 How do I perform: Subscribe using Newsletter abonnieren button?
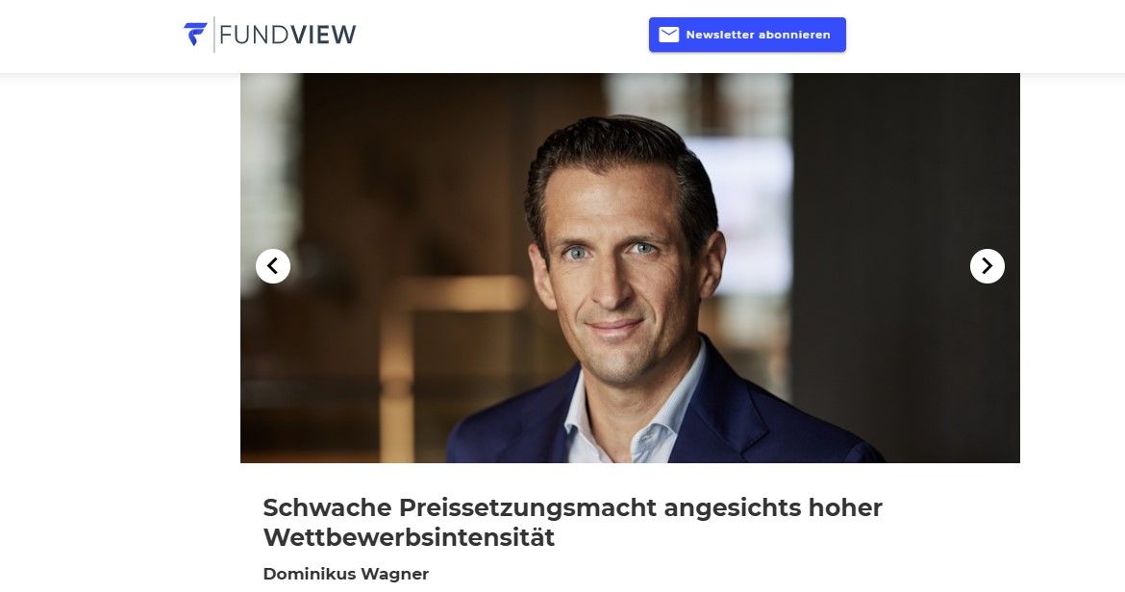coord(747,35)
